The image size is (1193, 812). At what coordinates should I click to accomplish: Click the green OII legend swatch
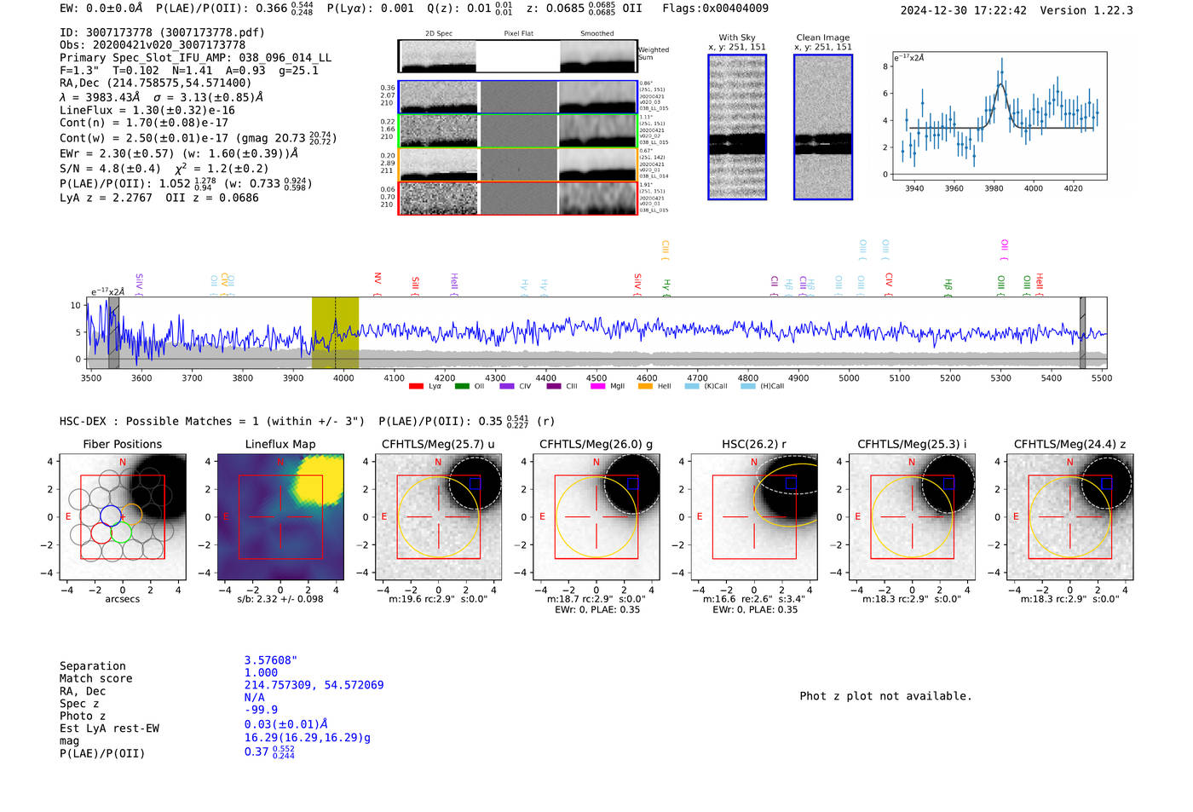click(462, 386)
